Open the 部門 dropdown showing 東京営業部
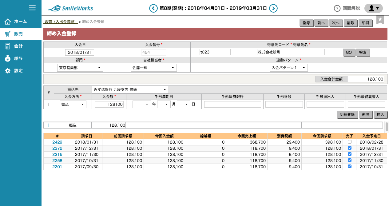The image size is (389, 206). (80, 68)
